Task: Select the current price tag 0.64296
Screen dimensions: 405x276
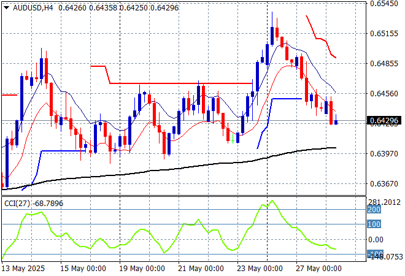Action: point(385,120)
